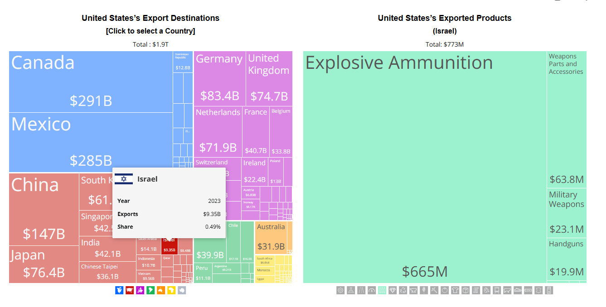The image size is (606, 307).
Task: Click the highlighted bullets Weapons icon
Action: pos(382,290)
